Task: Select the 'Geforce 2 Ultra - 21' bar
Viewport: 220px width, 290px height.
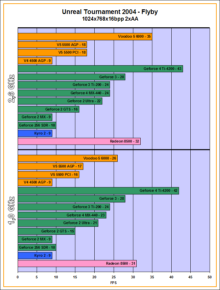Action: coord(58,223)
